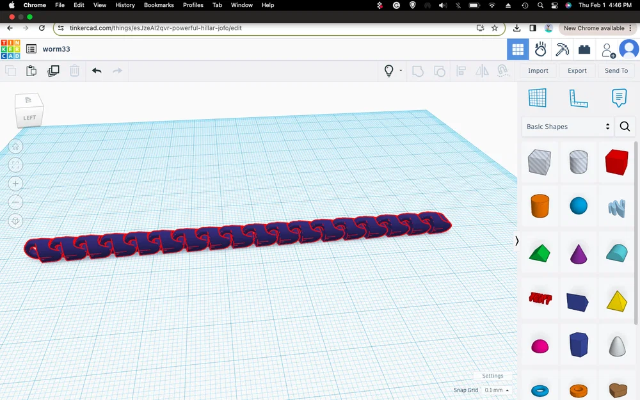Open the Snap Grid 0.1 mm dropdown
640x400 pixels.
(497, 390)
